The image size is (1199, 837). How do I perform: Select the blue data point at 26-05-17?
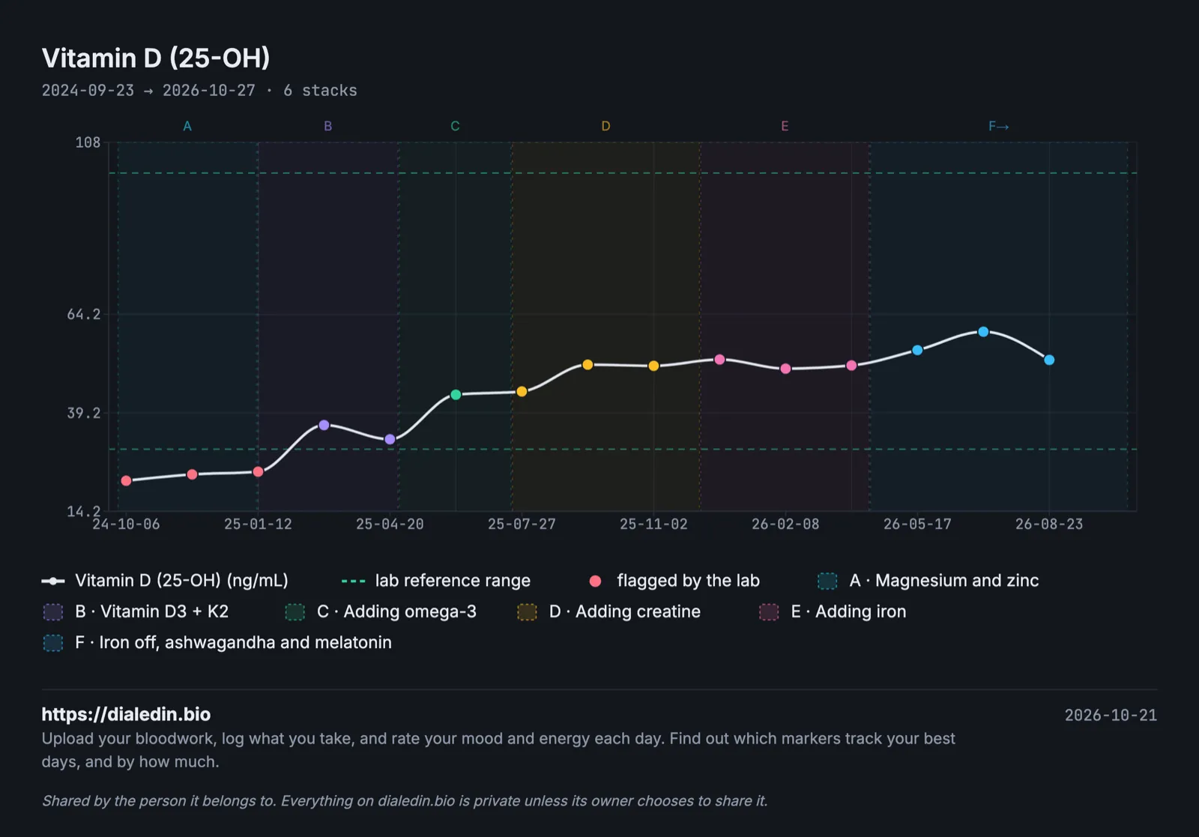pyautogui.click(x=917, y=350)
